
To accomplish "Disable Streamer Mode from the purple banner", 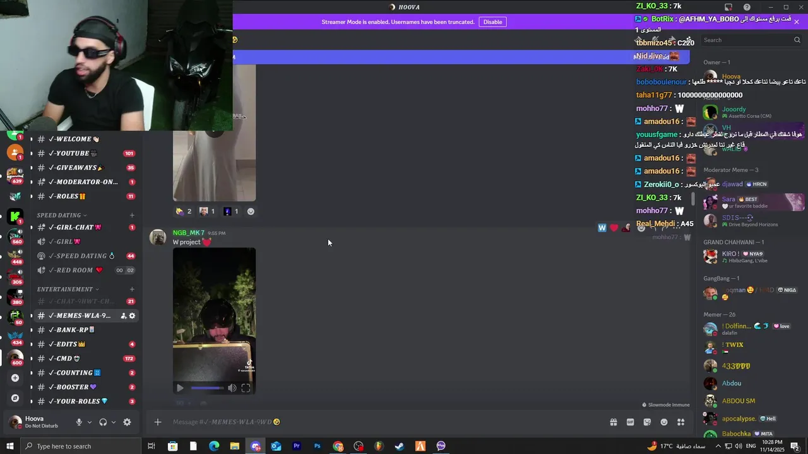I will [x=492, y=22].
